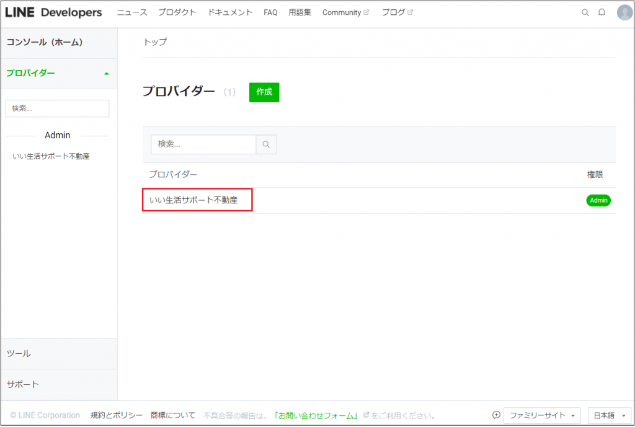Screen dimensions: 635x427
Task: Open the notifications bell icon
Action: 602,12
